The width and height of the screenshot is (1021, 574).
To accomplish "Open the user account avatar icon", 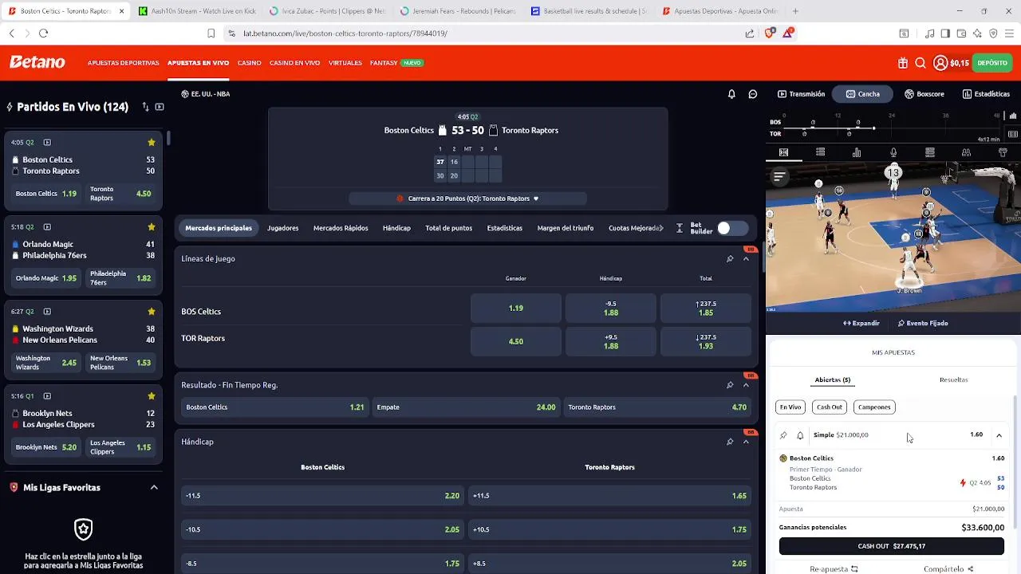I will pyautogui.click(x=940, y=63).
